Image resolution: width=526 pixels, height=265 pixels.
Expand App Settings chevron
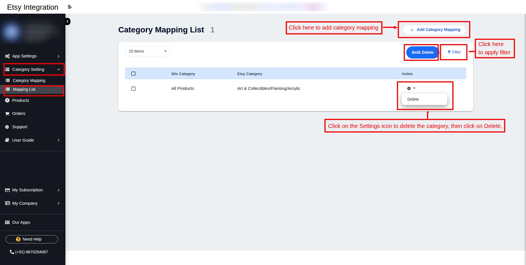(59, 56)
